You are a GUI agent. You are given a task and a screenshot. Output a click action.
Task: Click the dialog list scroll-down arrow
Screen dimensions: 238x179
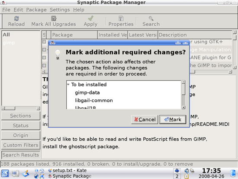[x=183, y=107]
